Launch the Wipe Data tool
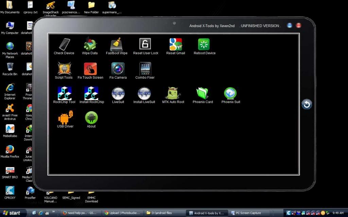 (x=90, y=45)
